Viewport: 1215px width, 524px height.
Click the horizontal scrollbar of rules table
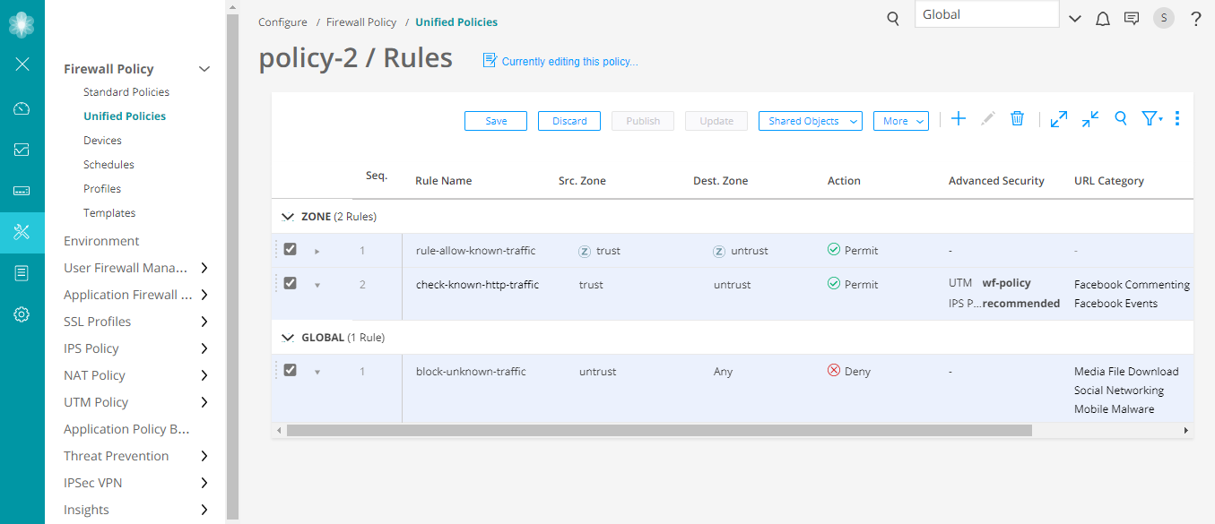(659, 431)
